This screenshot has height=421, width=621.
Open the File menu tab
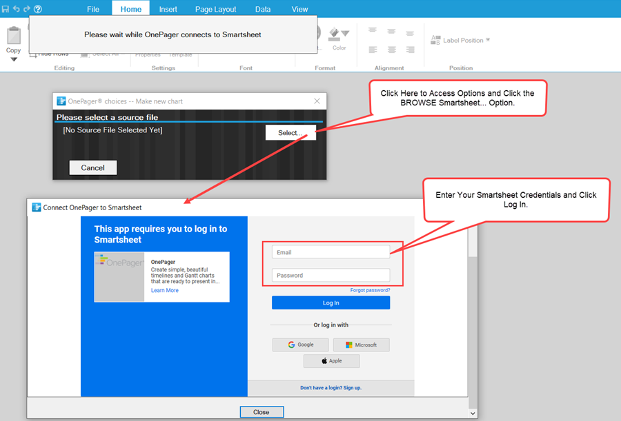(93, 9)
